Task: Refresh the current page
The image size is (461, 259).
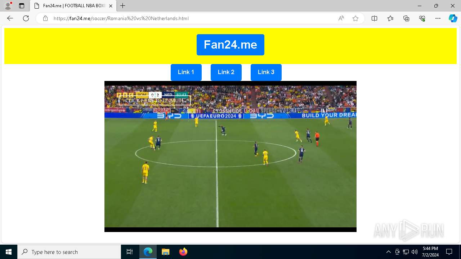Action: [x=26, y=18]
